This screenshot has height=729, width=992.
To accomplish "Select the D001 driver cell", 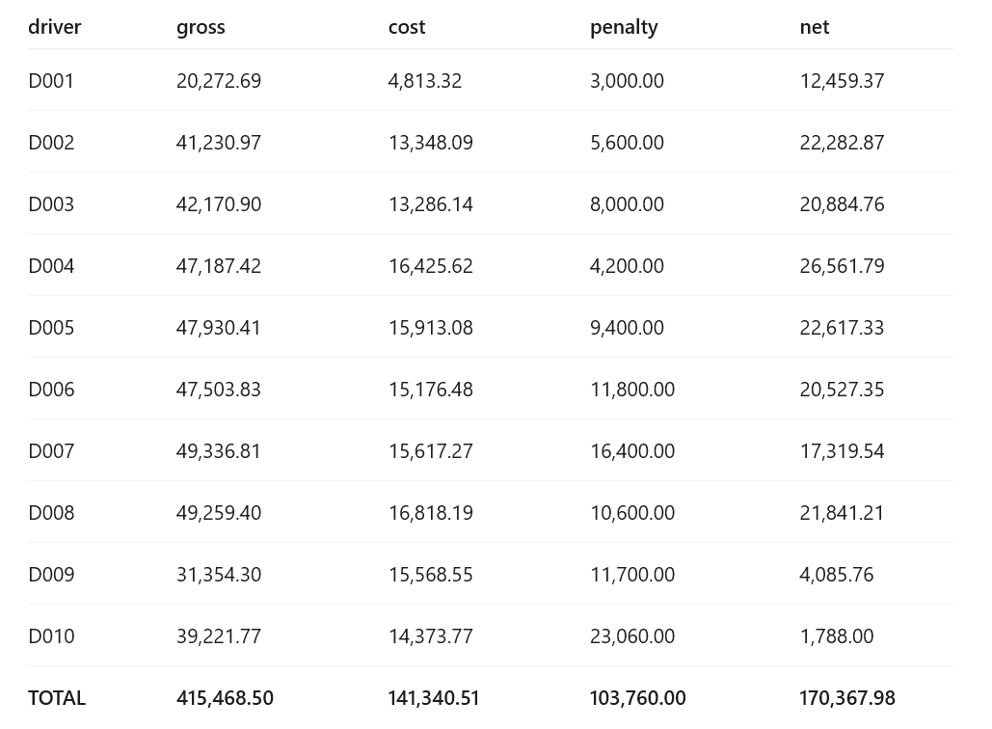I will click(50, 81).
